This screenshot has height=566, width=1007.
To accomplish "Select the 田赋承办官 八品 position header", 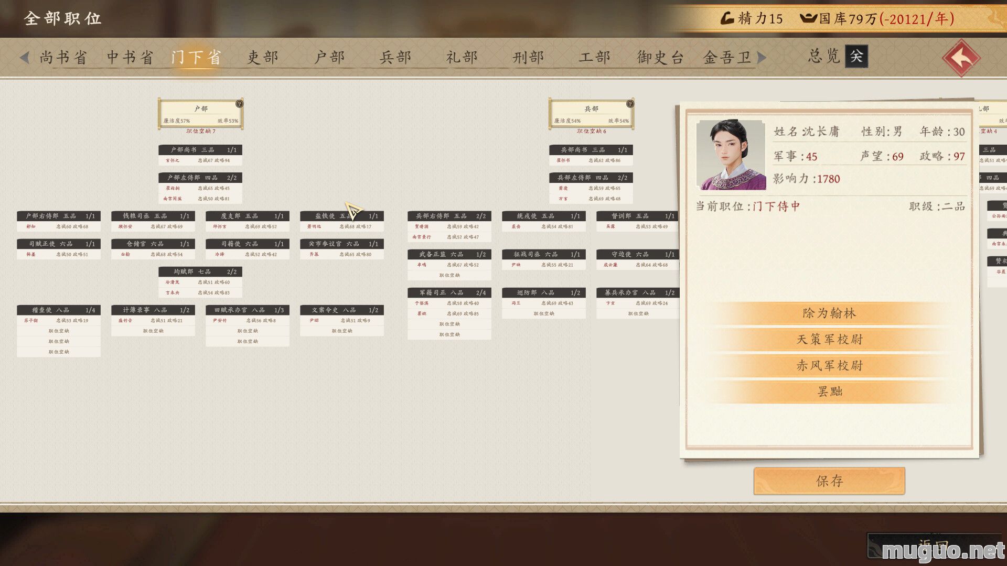I will (x=248, y=310).
